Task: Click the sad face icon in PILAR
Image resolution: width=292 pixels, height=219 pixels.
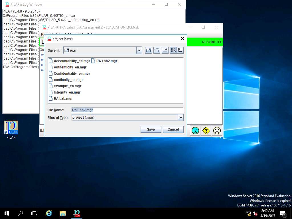Action: (x=217, y=131)
